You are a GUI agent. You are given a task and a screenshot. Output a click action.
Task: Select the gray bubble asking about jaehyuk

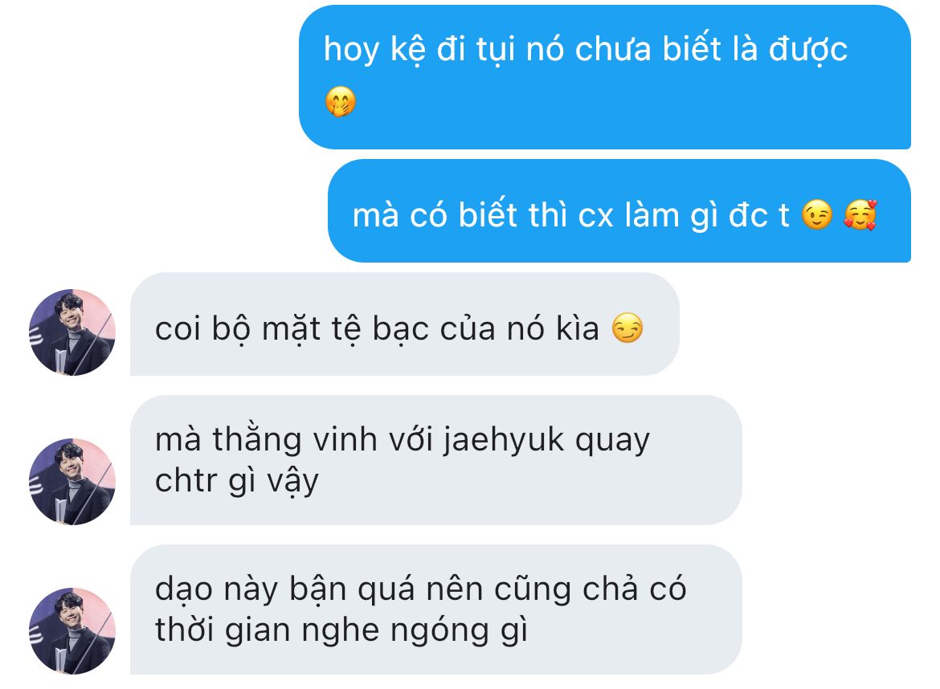(435, 460)
